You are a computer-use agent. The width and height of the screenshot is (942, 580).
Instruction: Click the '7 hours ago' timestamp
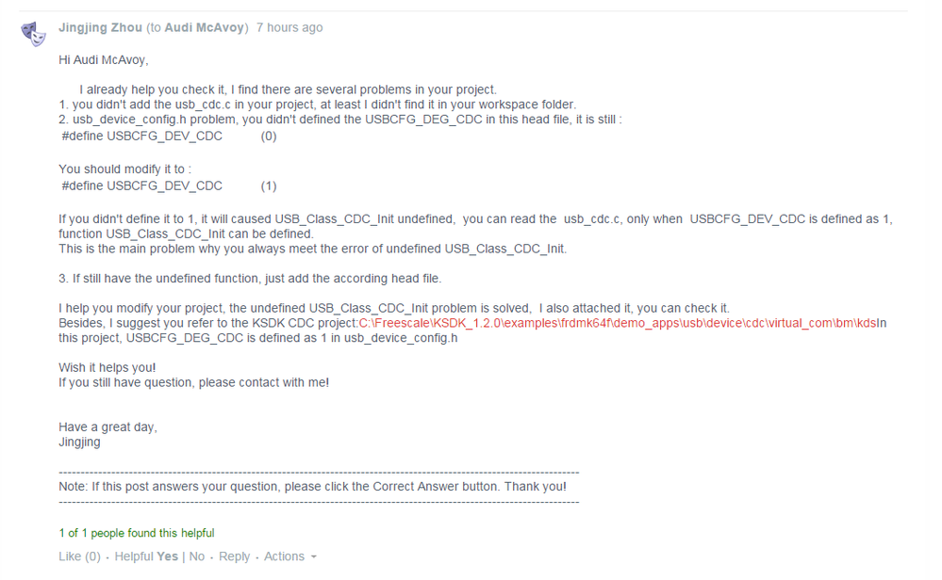coord(289,27)
